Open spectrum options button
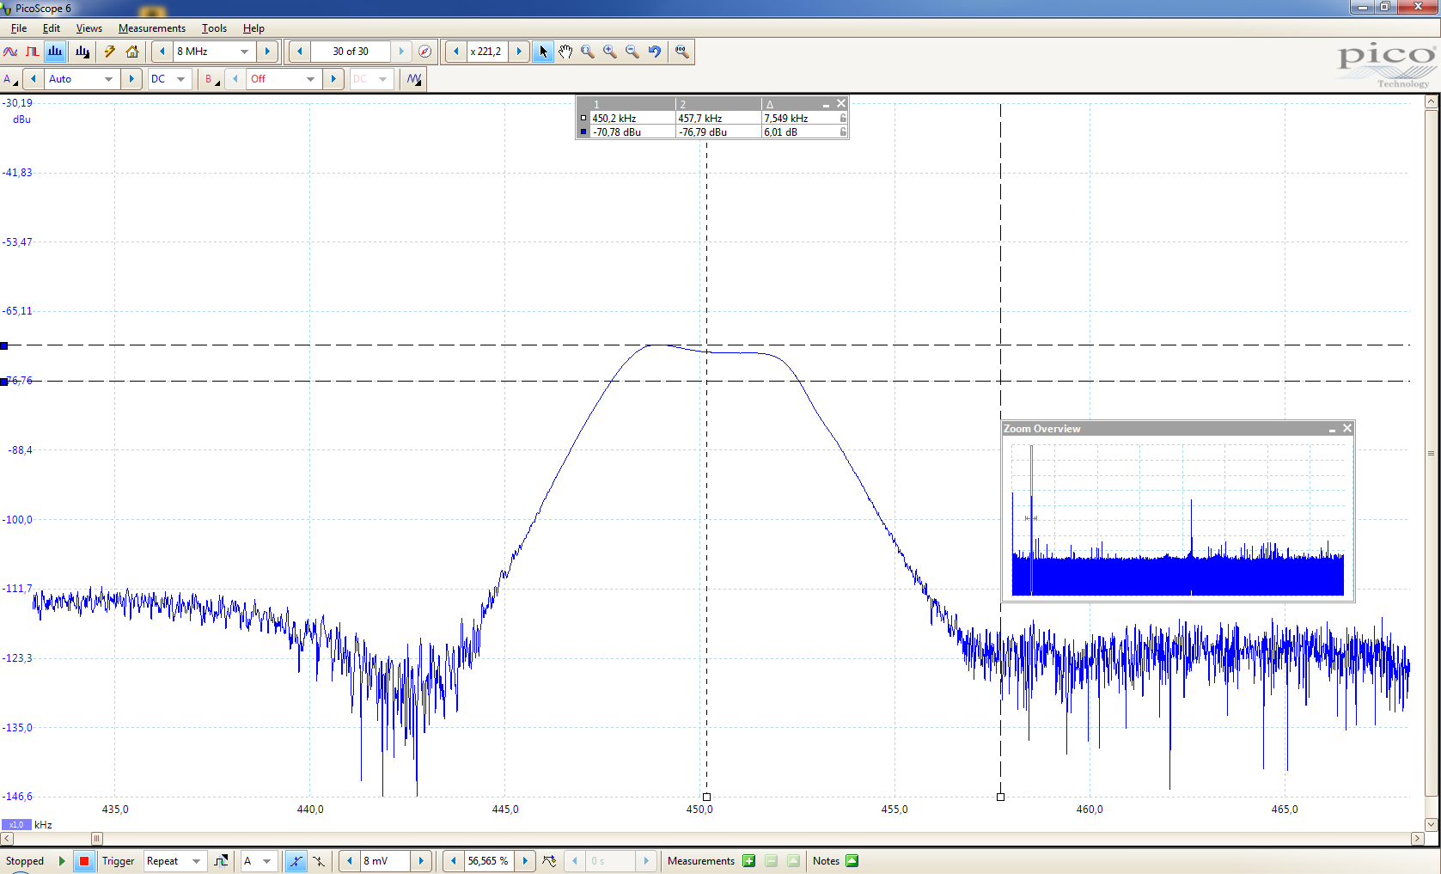 click(x=82, y=52)
